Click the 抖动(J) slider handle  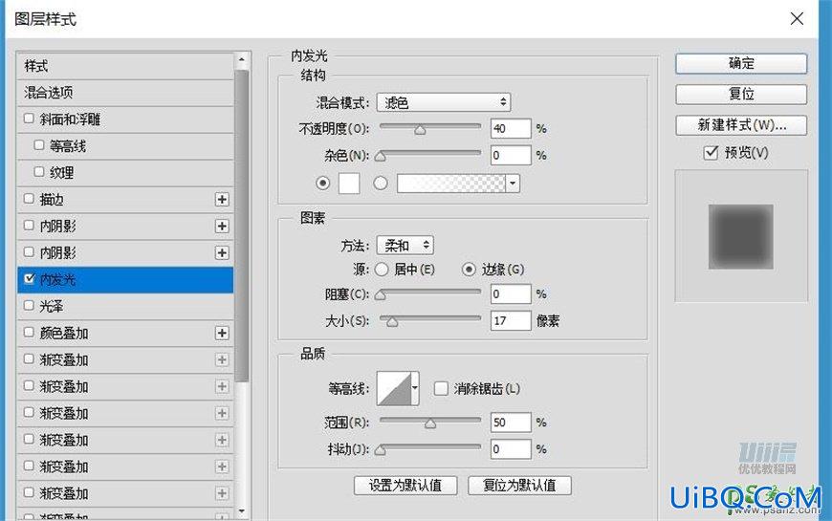coord(381,450)
